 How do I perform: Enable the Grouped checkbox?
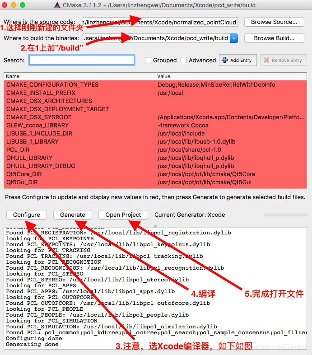point(148,60)
